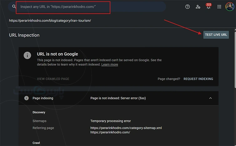Click the search magnifier icon
The height and width of the screenshot is (146, 236).
click(x=14, y=7)
